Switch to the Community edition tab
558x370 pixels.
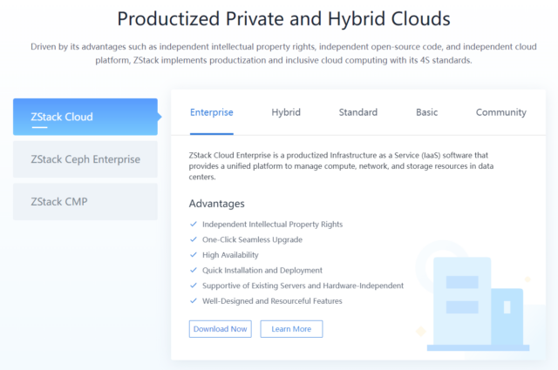tap(501, 112)
